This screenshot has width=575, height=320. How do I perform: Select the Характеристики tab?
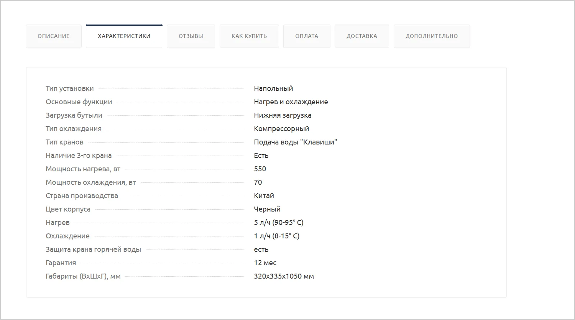(124, 36)
